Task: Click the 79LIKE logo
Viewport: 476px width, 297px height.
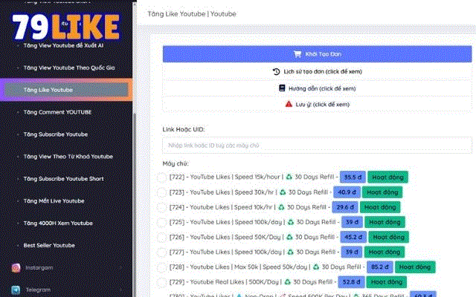Action: (66, 27)
